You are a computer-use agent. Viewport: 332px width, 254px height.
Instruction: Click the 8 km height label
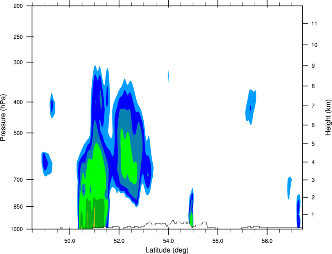point(313,86)
